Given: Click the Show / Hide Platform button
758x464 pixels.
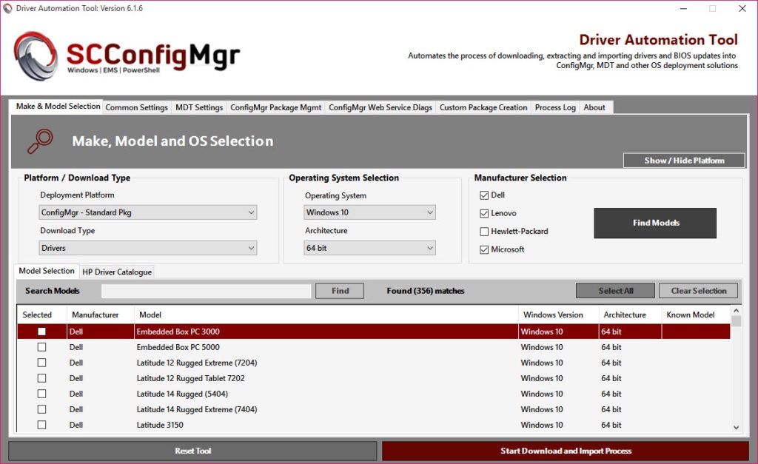Looking at the screenshot, I should (684, 161).
